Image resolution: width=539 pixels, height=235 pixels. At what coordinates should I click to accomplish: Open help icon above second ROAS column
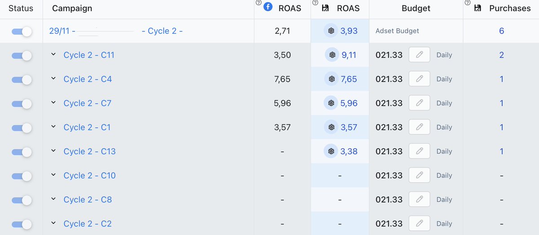pyautogui.click(x=316, y=3)
